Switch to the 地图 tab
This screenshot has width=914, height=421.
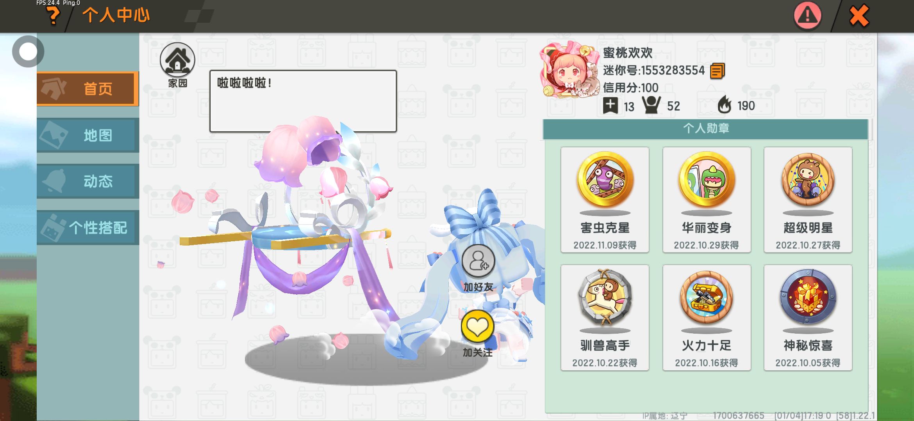pos(87,135)
